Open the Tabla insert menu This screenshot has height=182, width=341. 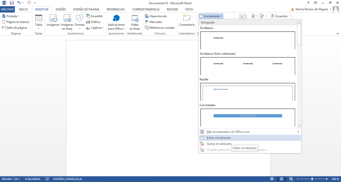click(38, 22)
